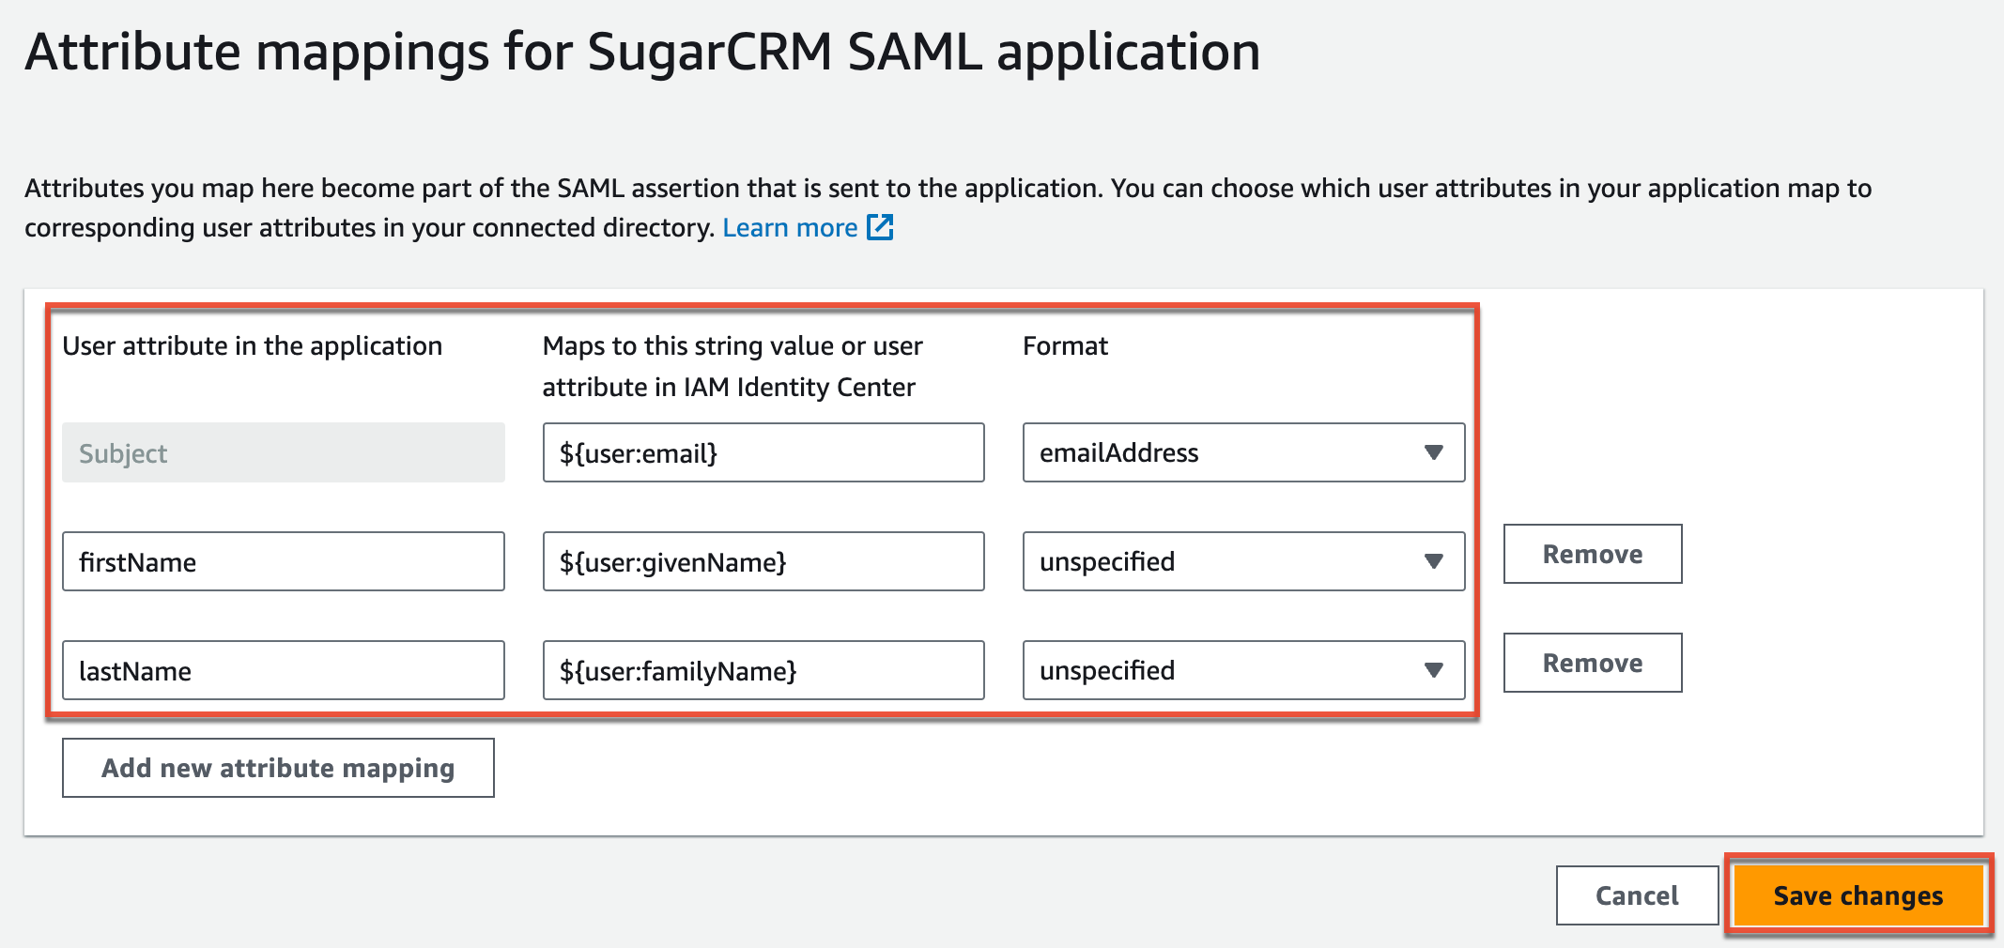Add new attribute mapping

click(277, 768)
